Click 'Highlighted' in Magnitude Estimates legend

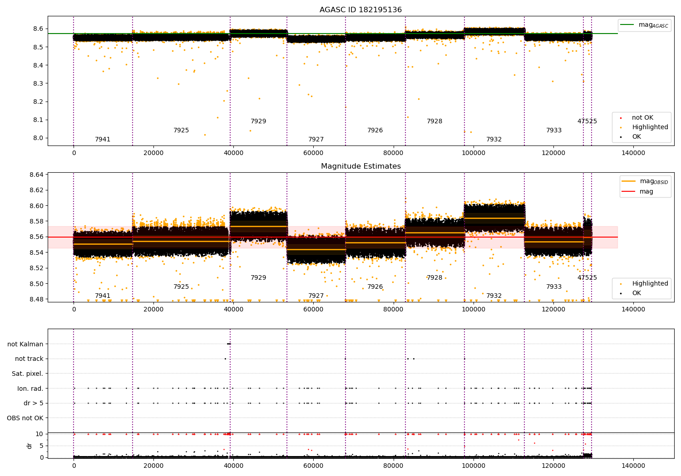coord(650,284)
